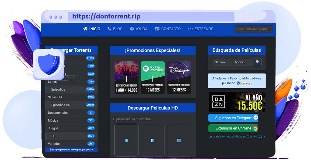Click the 21655 count badge
The height and width of the screenshot is (164, 311).
[x=90, y=59]
